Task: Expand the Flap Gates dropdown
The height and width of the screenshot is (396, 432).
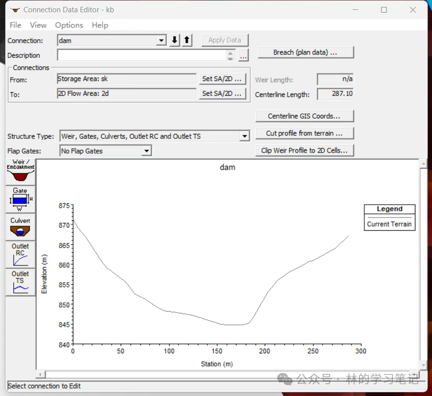Action: (x=146, y=151)
